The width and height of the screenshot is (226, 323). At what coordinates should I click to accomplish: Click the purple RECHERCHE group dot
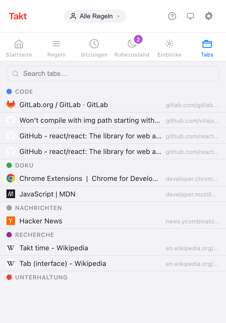coord(9,235)
